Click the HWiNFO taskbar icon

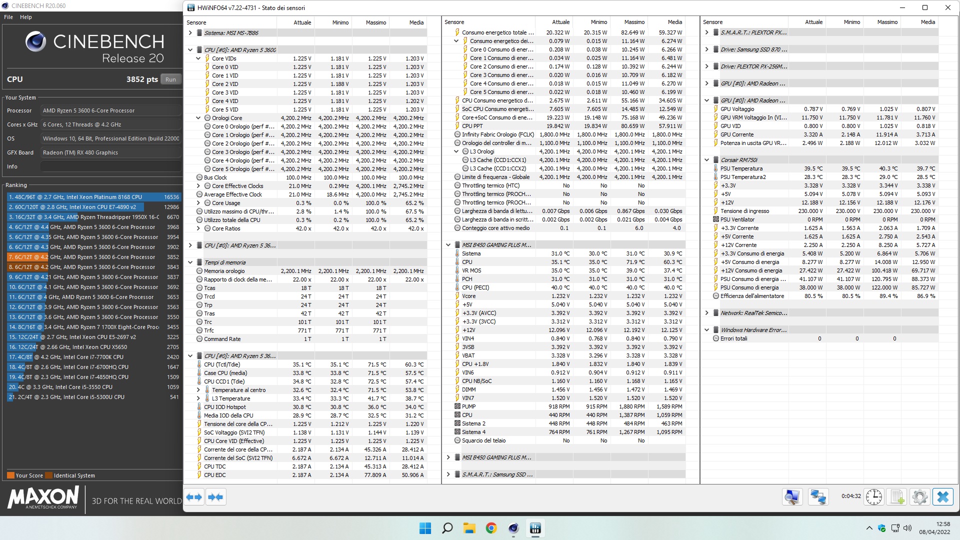coord(535,528)
